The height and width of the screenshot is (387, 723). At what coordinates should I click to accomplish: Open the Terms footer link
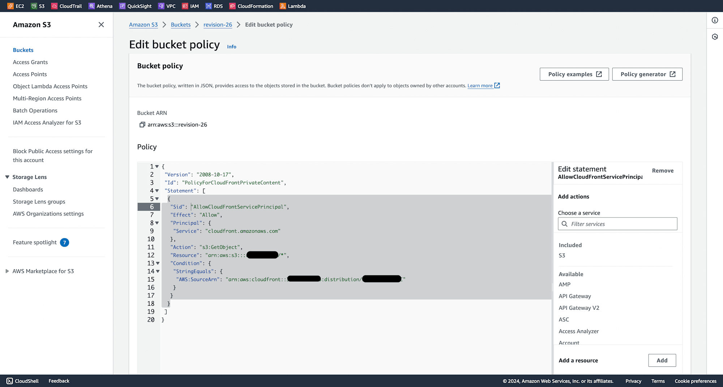[x=658, y=381]
